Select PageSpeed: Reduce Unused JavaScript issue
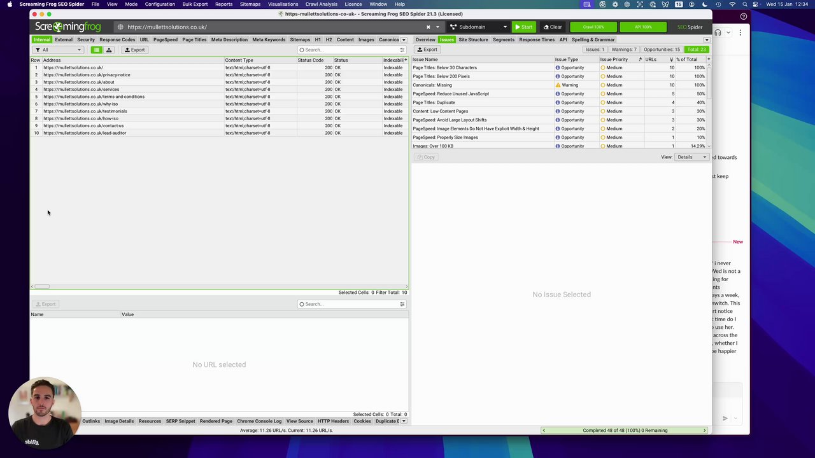 [x=559, y=94]
